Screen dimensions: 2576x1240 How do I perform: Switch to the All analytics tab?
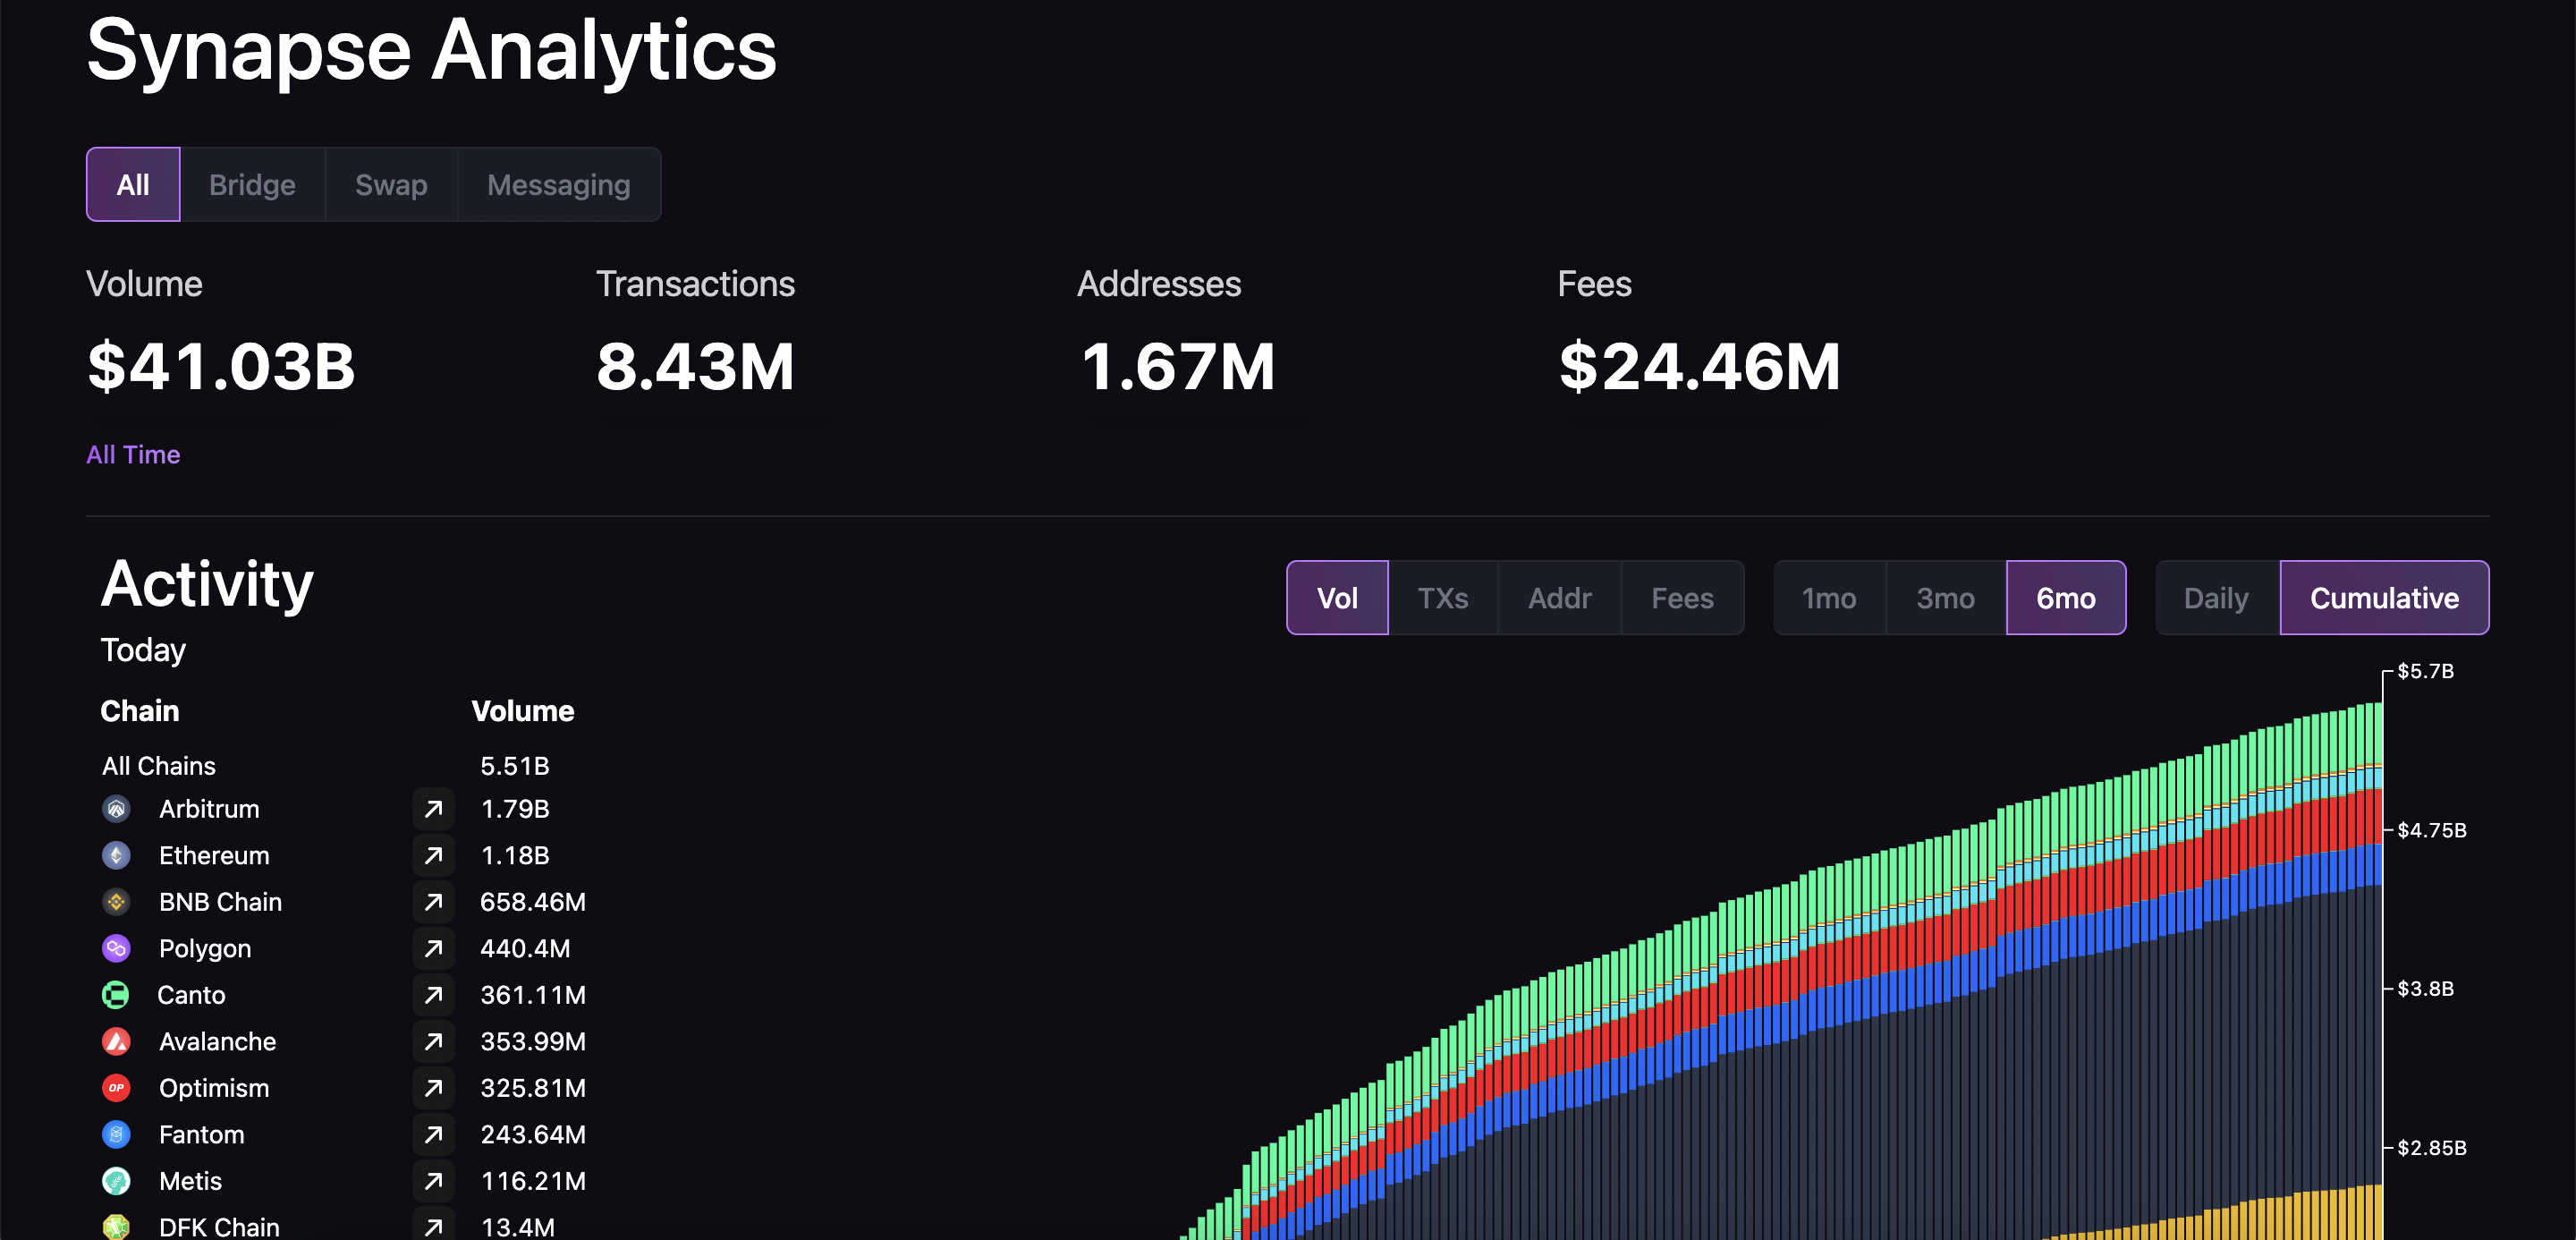click(133, 184)
